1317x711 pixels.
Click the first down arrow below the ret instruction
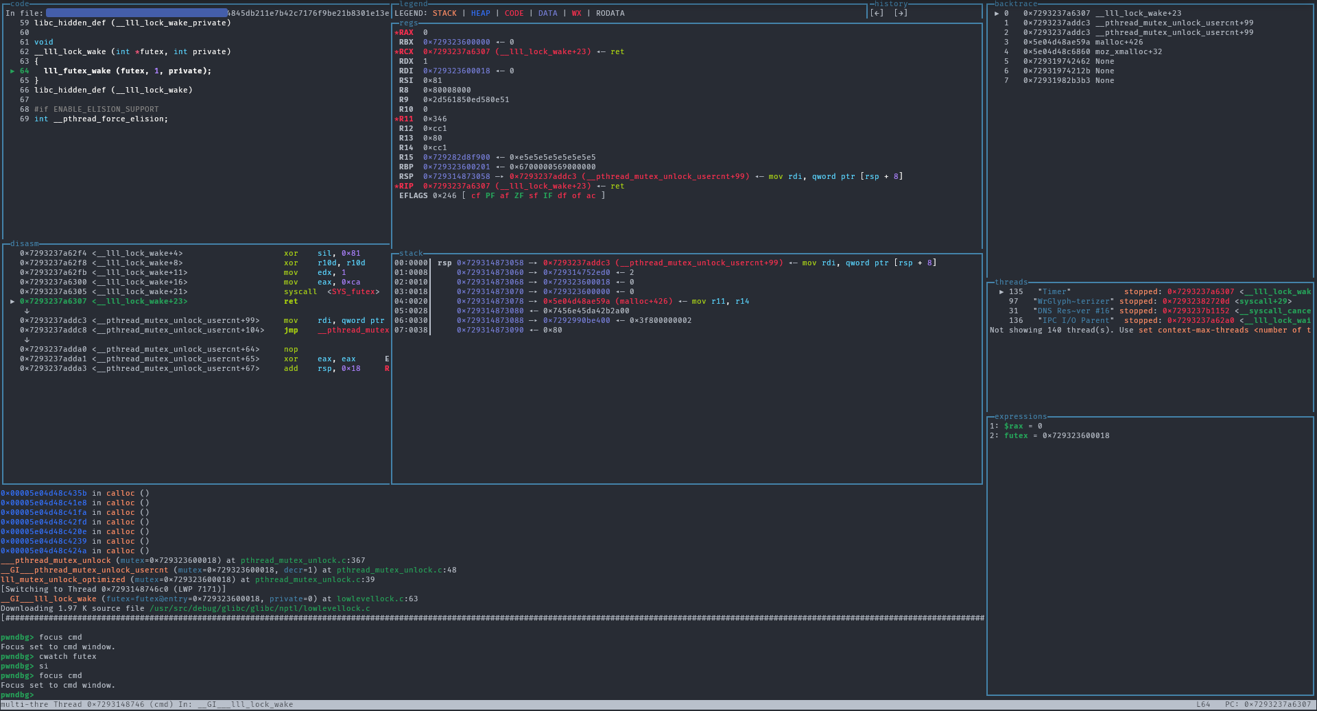(27, 311)
